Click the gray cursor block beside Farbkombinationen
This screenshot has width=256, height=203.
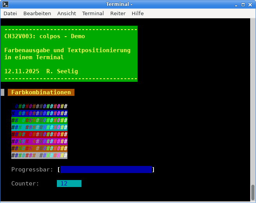tap(3, 92)
